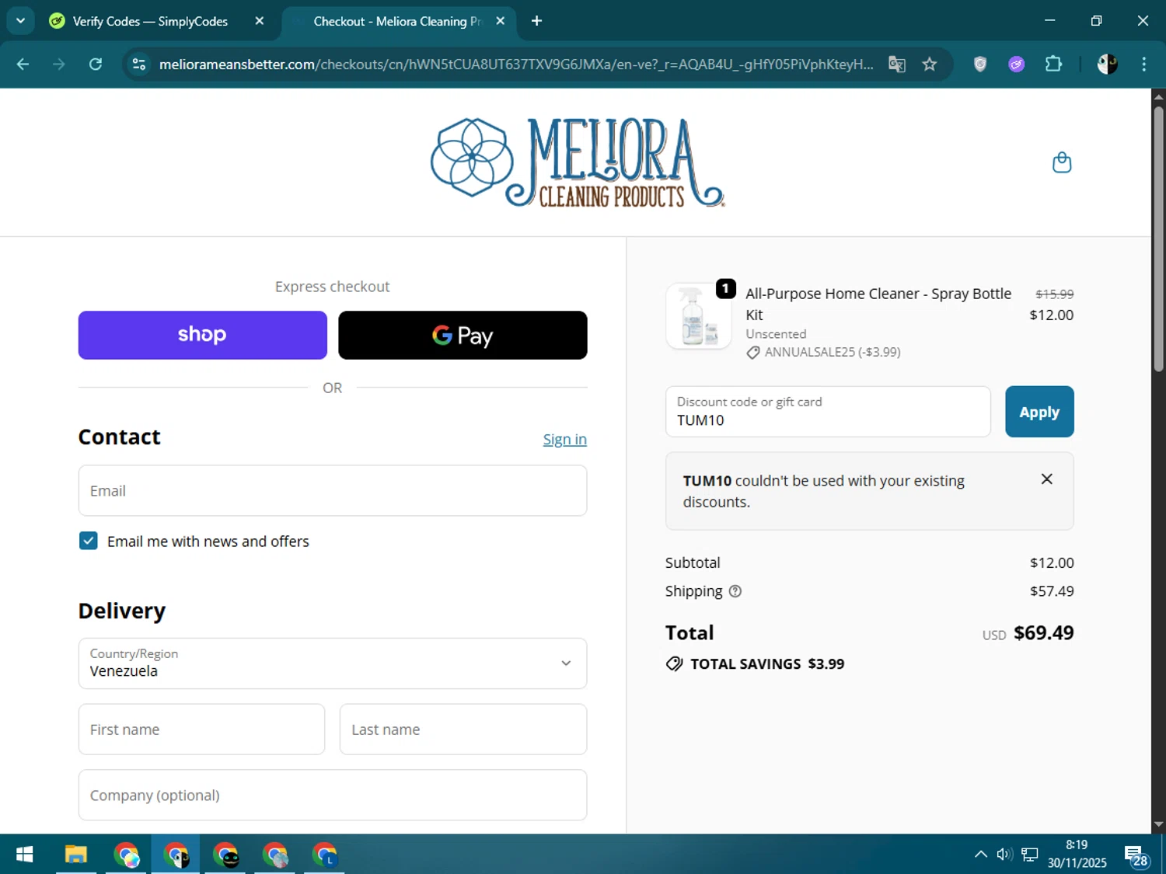Dismiss the TUM10 discount error message
The width and height of the screenshot is (1166, 874).
pyautogui.click(x=1047, y=479)
